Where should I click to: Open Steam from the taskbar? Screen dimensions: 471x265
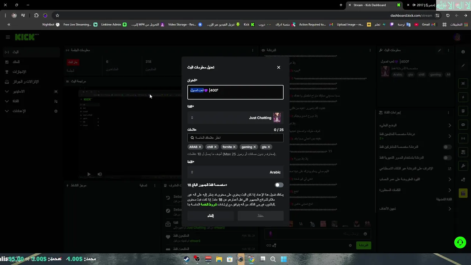pyautogui.click(x=187, y=259)
